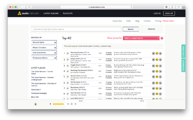Open the Advanced search link
Viewport: 193px width, 120px height.
click(x=151, y=29)
